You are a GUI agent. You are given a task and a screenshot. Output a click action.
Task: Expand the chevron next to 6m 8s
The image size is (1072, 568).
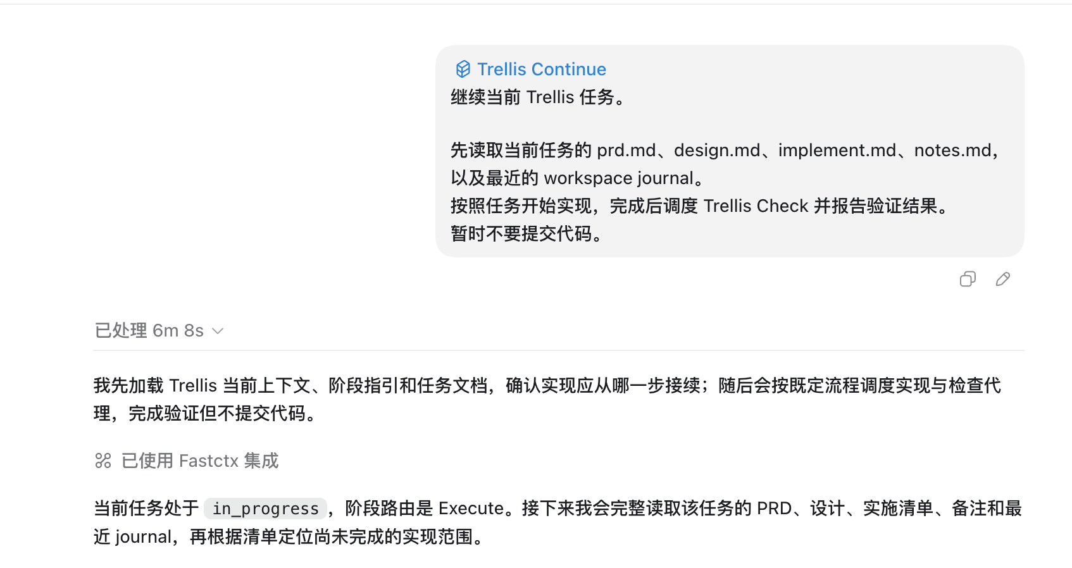218,331
